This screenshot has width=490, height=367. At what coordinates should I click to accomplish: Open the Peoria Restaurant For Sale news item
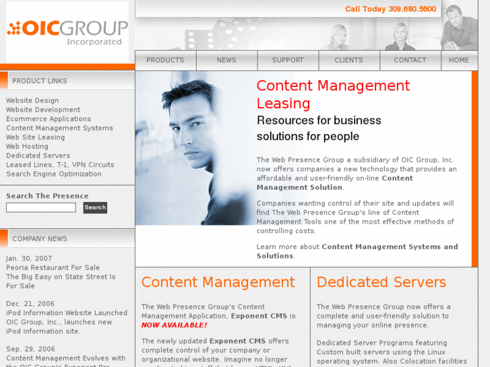tap(53, 268)
